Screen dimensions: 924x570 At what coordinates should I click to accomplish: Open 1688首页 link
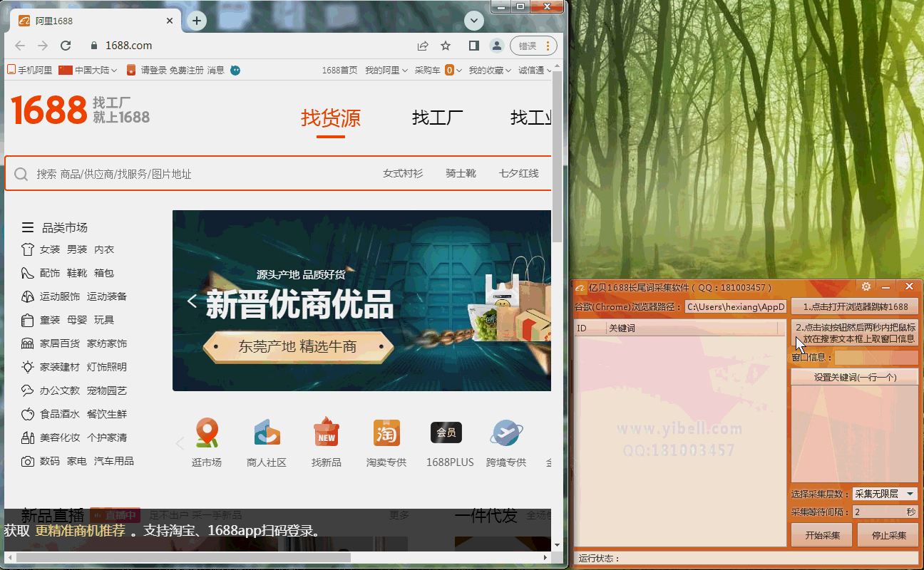coord(340,70)
